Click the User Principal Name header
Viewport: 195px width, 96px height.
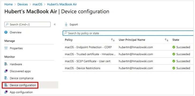coord(132,40)
